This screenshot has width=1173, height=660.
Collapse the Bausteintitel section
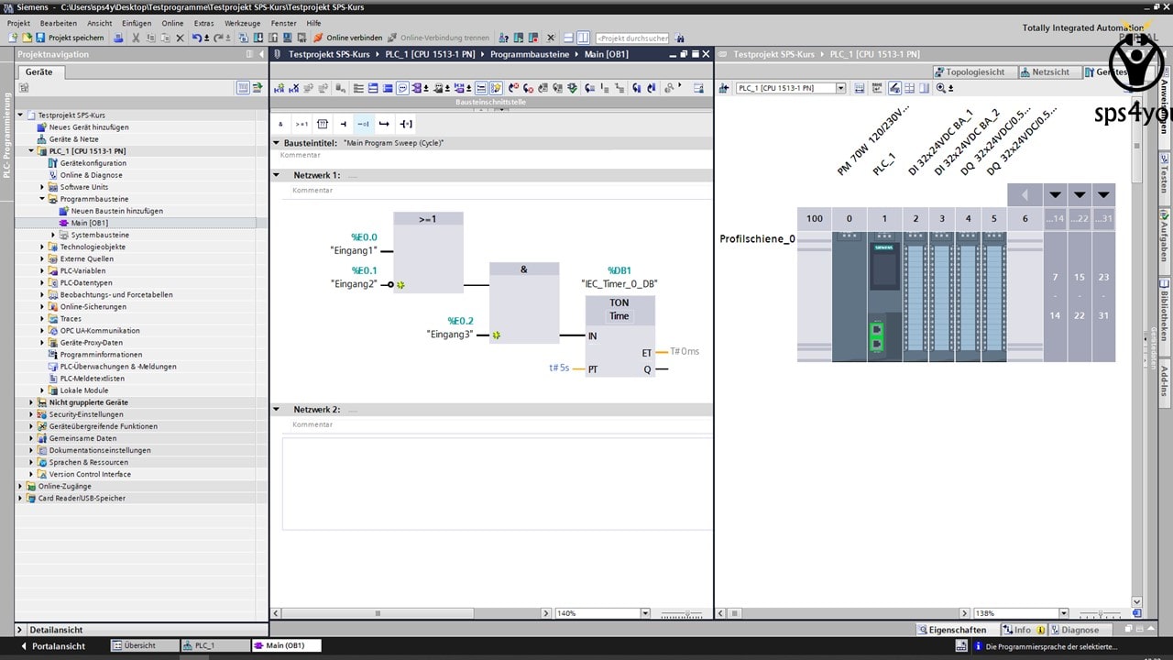(x=277, y=143)
